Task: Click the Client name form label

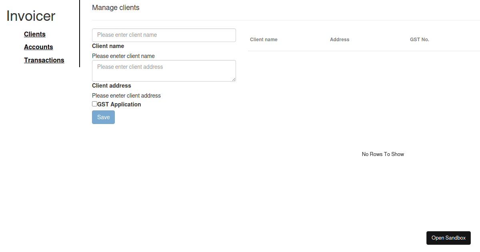Action: click(108, 46)
